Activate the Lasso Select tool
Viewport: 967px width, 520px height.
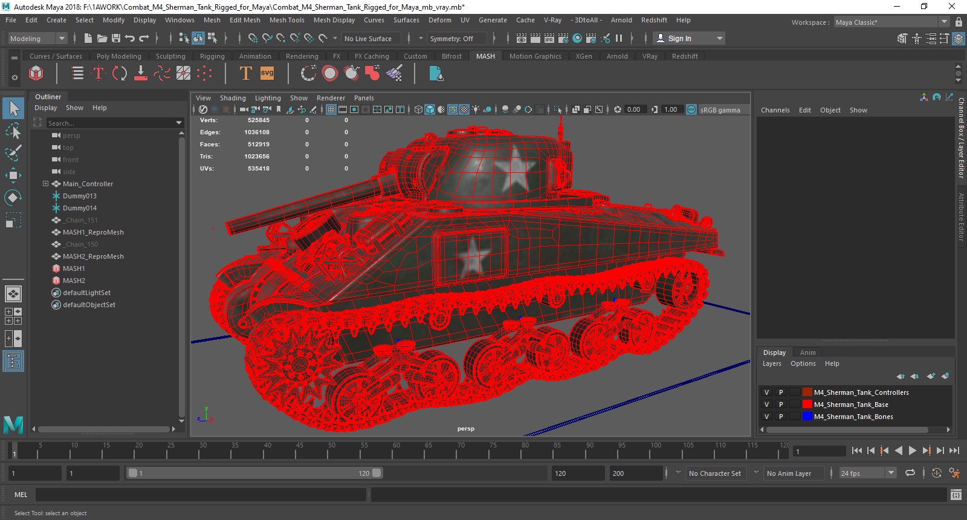pyautogui.click(x=13, y=131)
